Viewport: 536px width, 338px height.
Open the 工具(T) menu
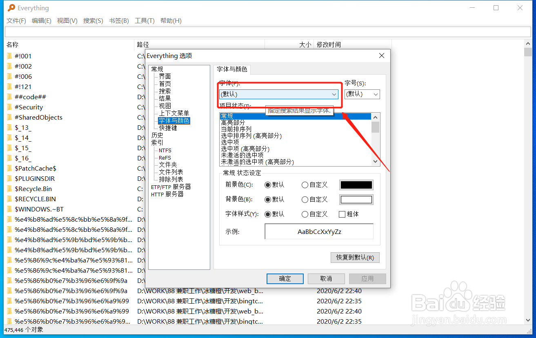point(145,21)
